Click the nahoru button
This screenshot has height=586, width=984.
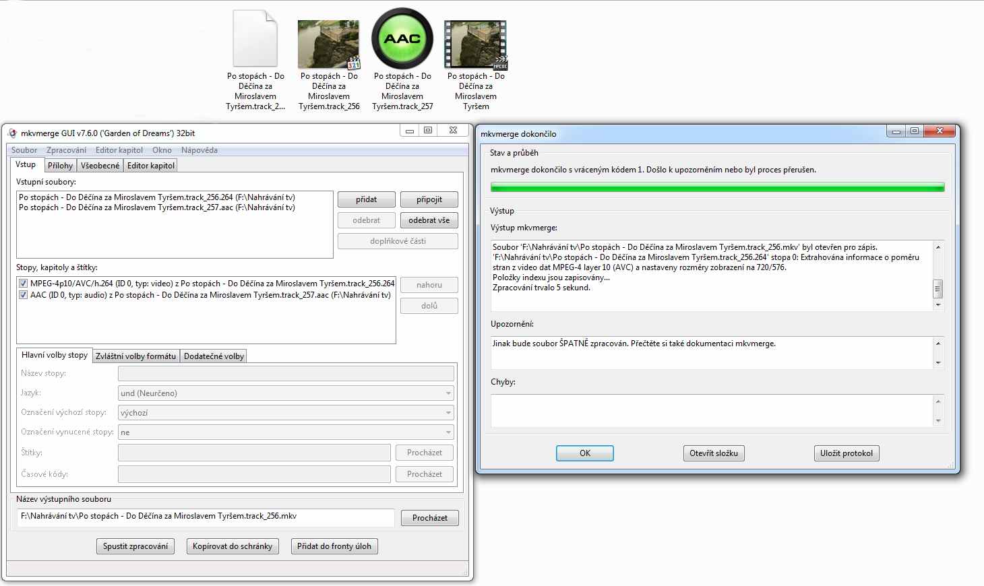coord(429,285)
